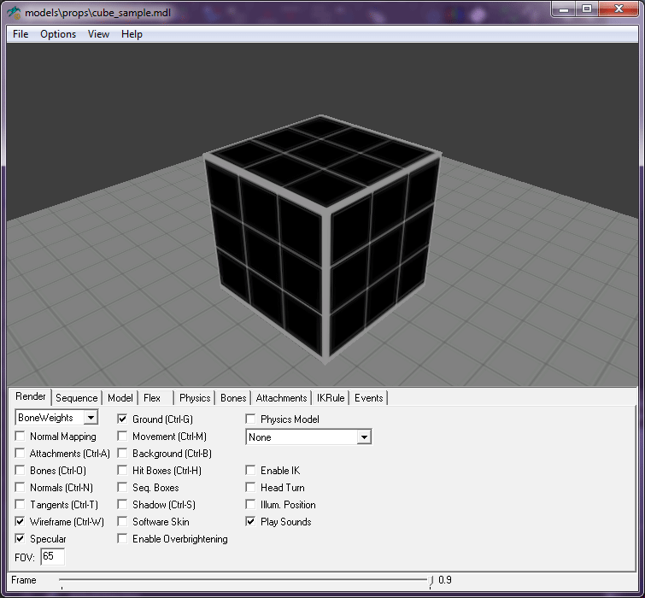Enable the Physics Model checkbox

(x=250, y=419)
